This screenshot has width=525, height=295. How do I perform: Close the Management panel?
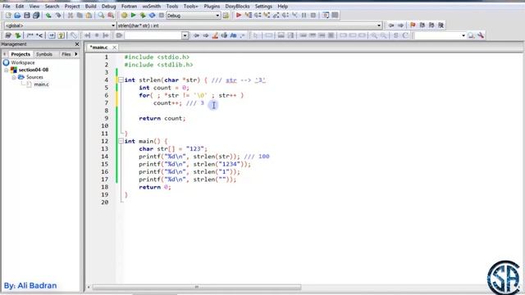click(77, 44)
